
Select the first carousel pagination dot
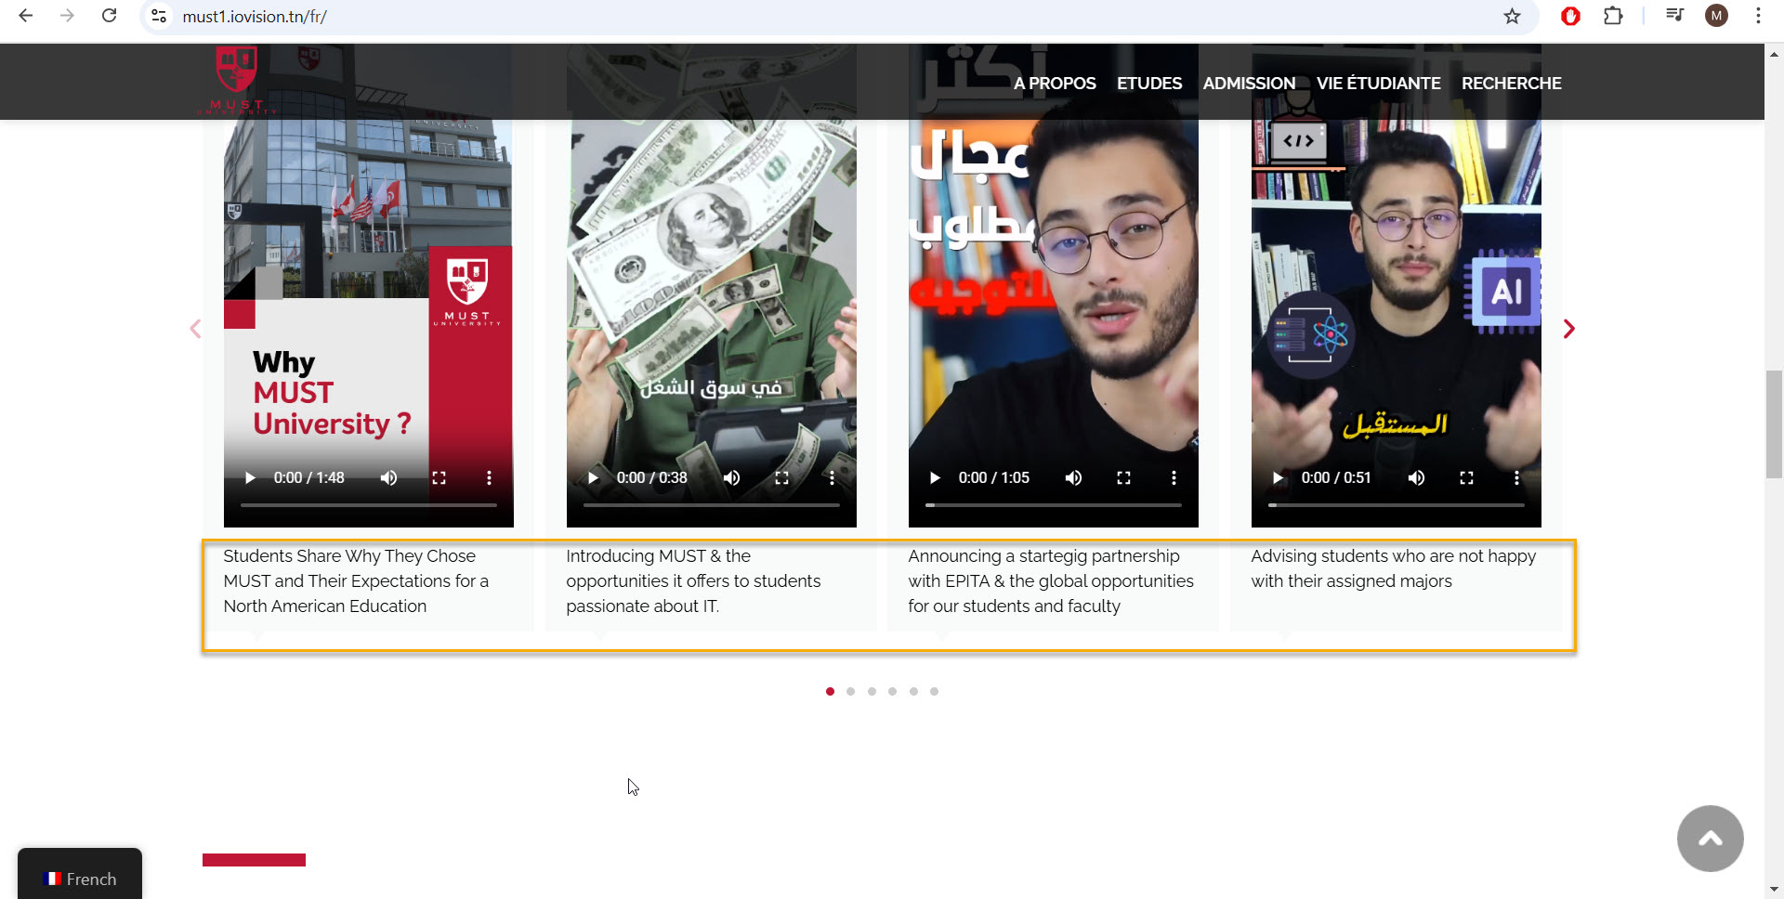[830, 691]
